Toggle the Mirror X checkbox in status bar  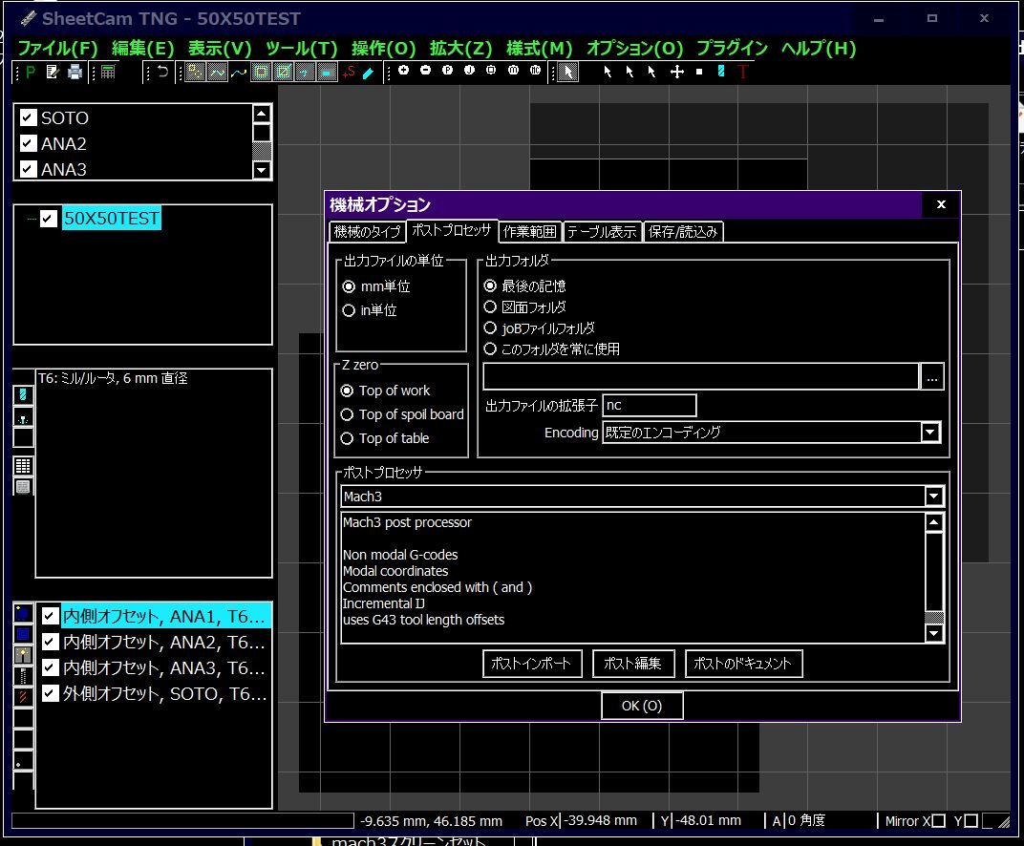coord(938,820)
